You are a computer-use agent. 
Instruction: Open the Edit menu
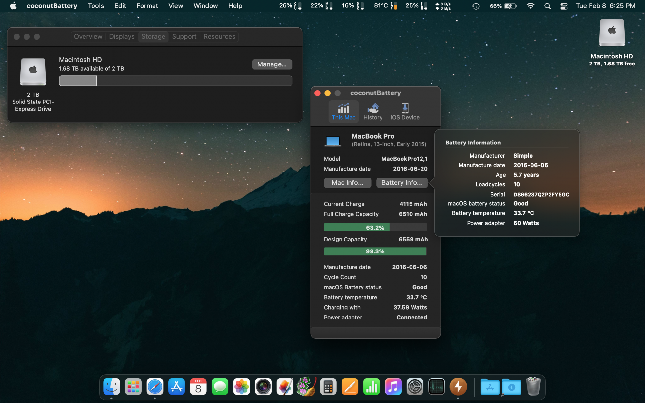[120, 6]
